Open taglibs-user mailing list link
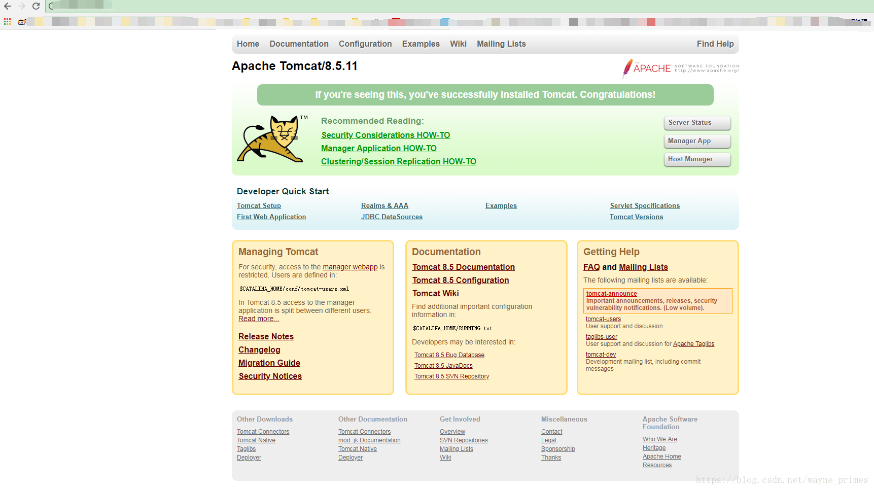This screenshot has height=490, width=874. point(602,337)
